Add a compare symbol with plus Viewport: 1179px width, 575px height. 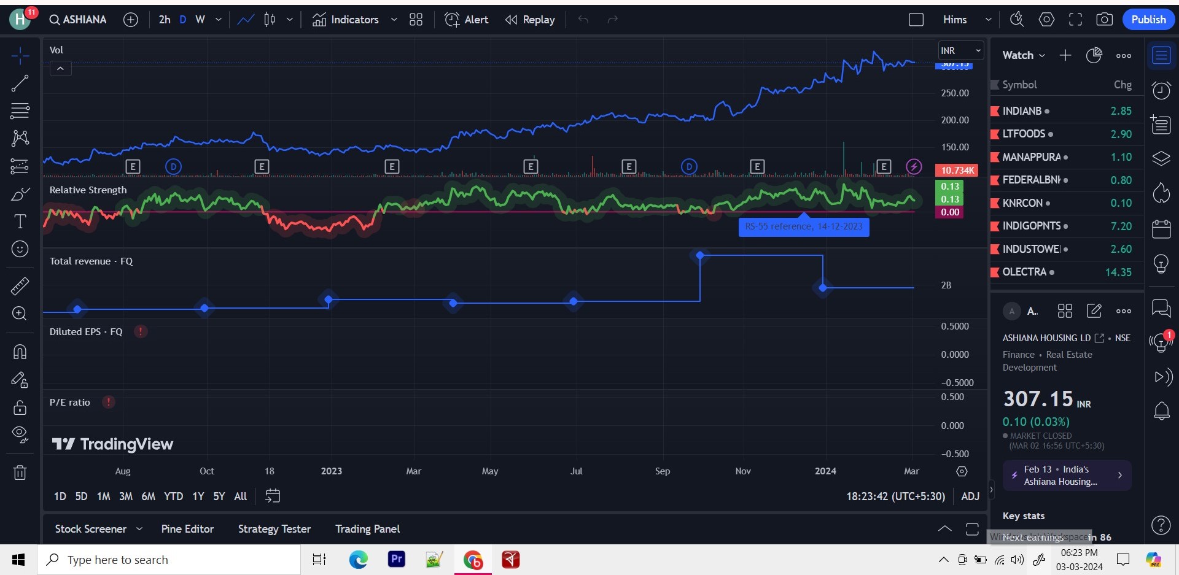point(131,20)
